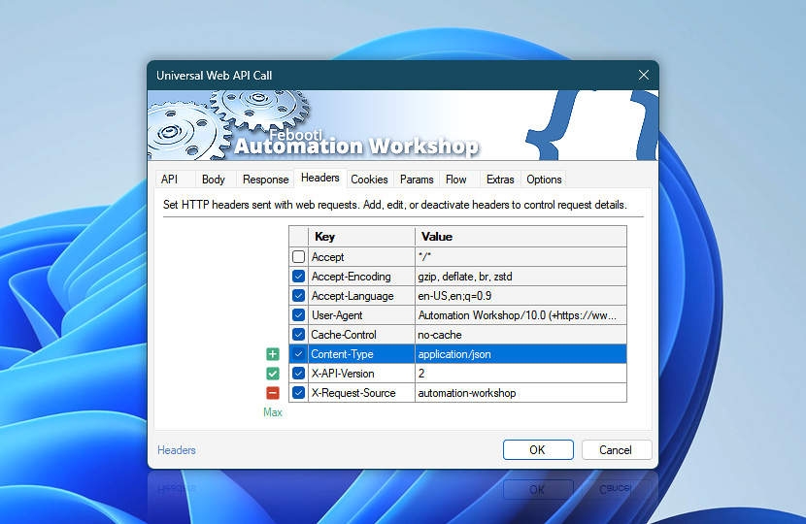Confirm with the OK button
The image size is (806, 524).
pyautogui.click(x=538, y=450)
